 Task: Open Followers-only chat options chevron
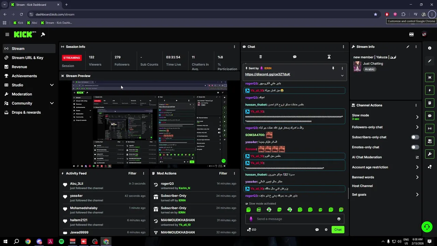tap(417, 127)
